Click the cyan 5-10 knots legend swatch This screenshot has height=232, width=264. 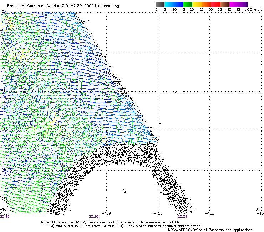tap(169, 4)
